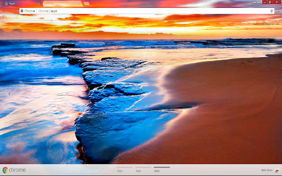
Task: Click the back navigation arrow
Action: click(4, 11)
